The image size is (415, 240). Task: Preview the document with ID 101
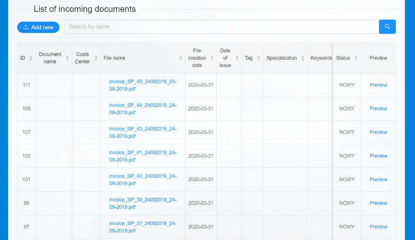[x=378, y=179]
